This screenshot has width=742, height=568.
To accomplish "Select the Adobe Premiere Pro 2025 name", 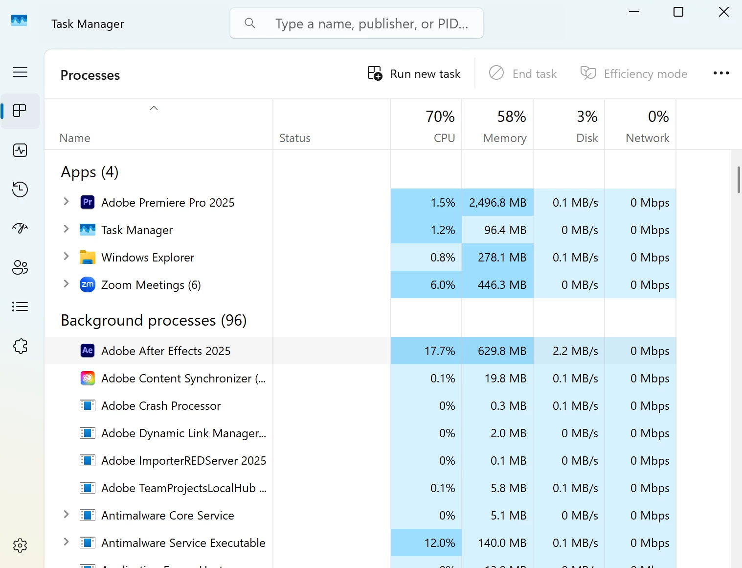I will (x=168, y=202).
